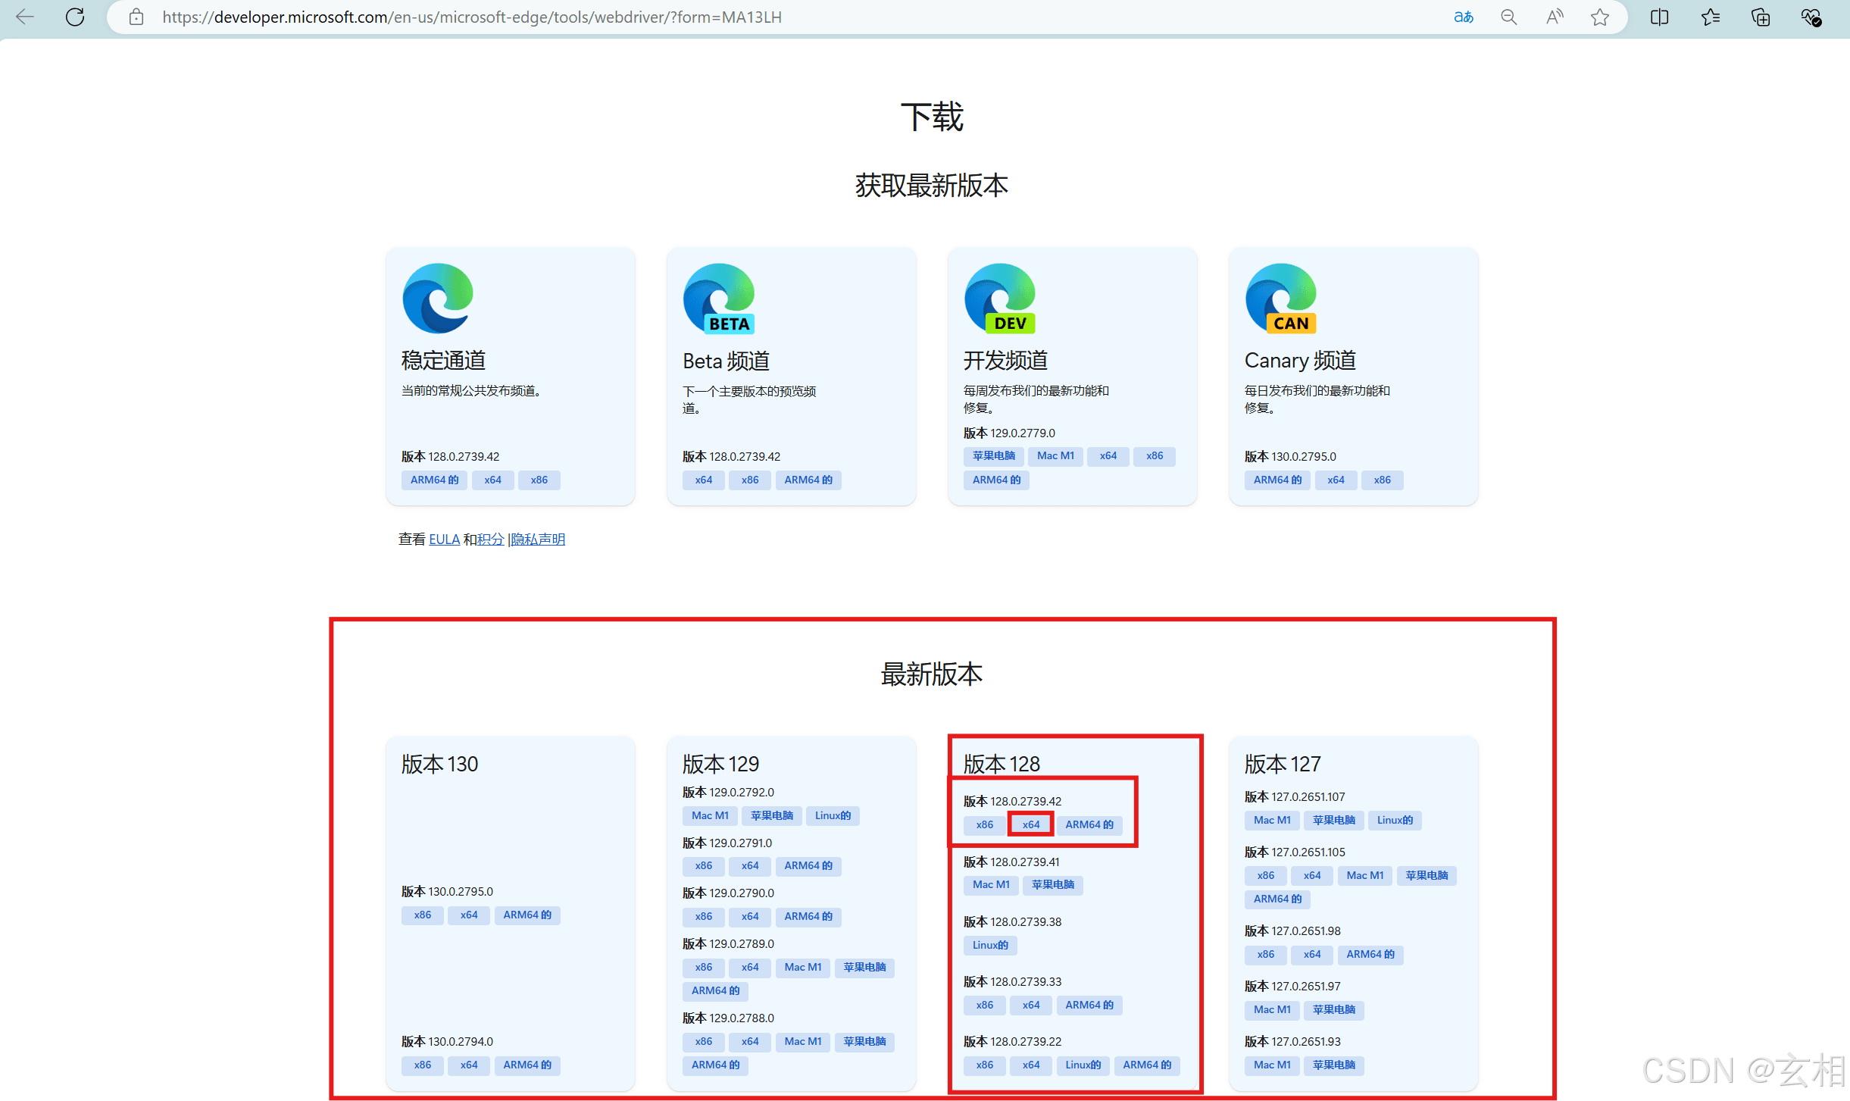
Task: Download x86 driver for version 130.0.2794.0
Action: coord(422,1065)
